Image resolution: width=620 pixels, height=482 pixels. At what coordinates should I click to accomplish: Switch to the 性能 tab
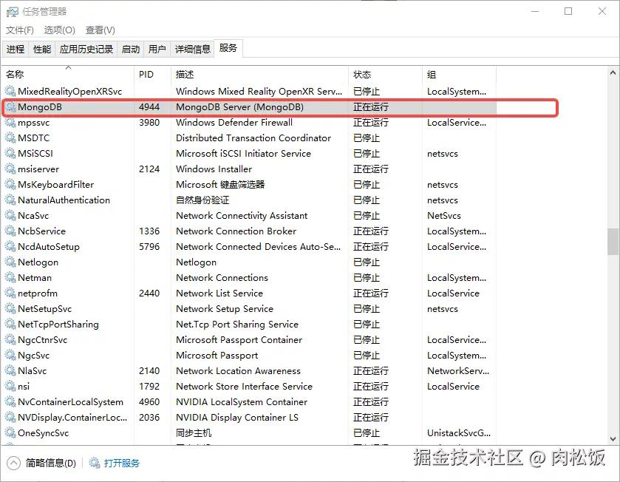(42, 49)
